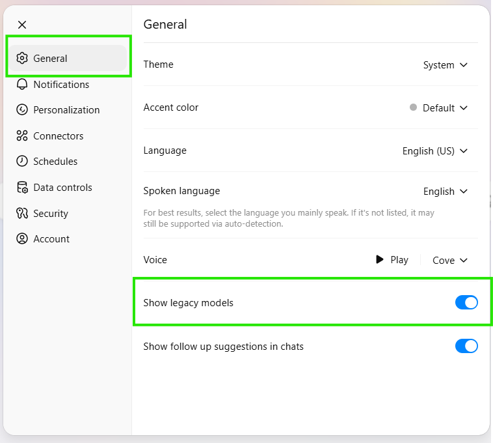Viewport: 493px width, 443px height.
Task: Turn off follow up suggestions toggle
Action: [x=466, y=346]
